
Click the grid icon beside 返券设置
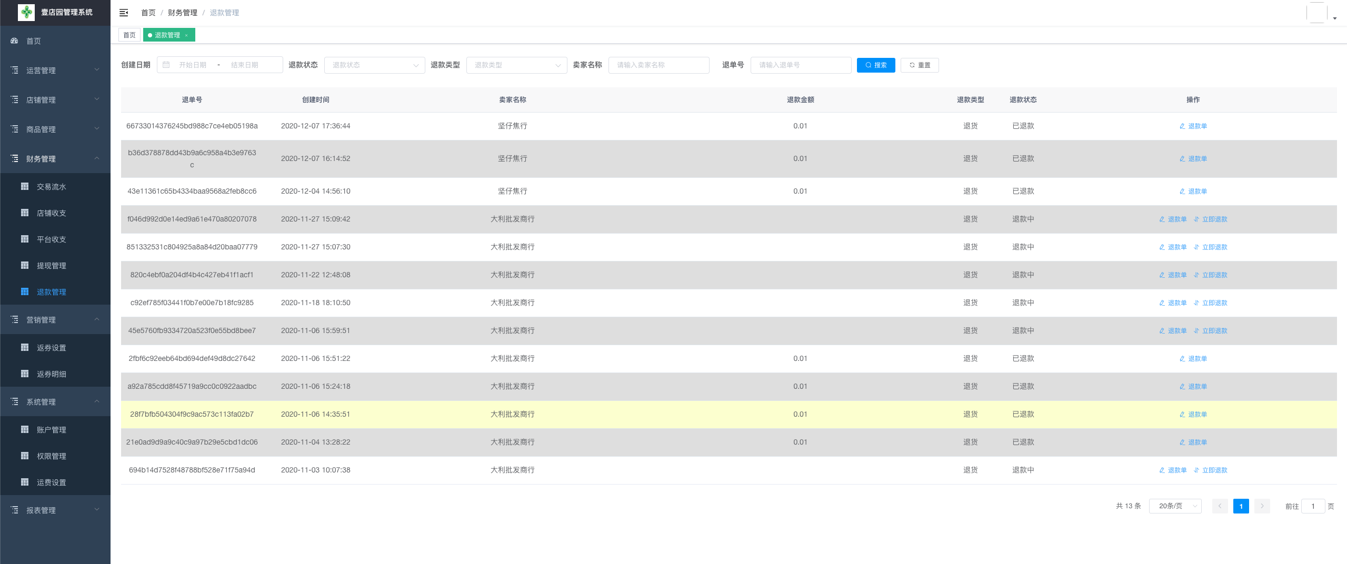coord(25,347)
